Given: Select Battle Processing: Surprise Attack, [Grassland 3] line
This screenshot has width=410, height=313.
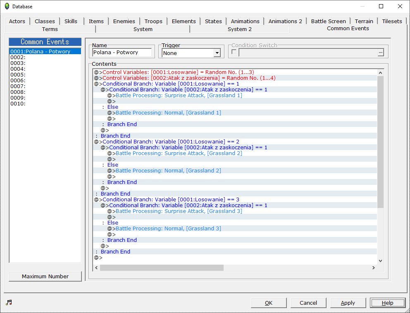Looking at the screenshot, I should click(x=235, y=211).
